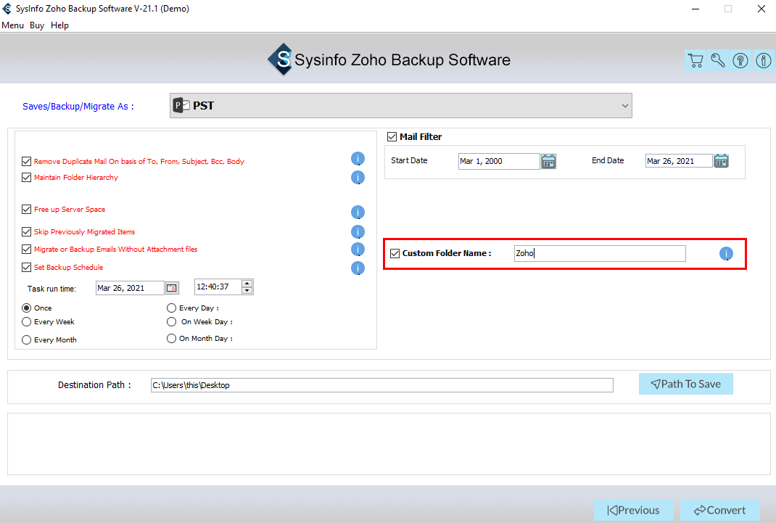Click the Task run time date field

130,288
